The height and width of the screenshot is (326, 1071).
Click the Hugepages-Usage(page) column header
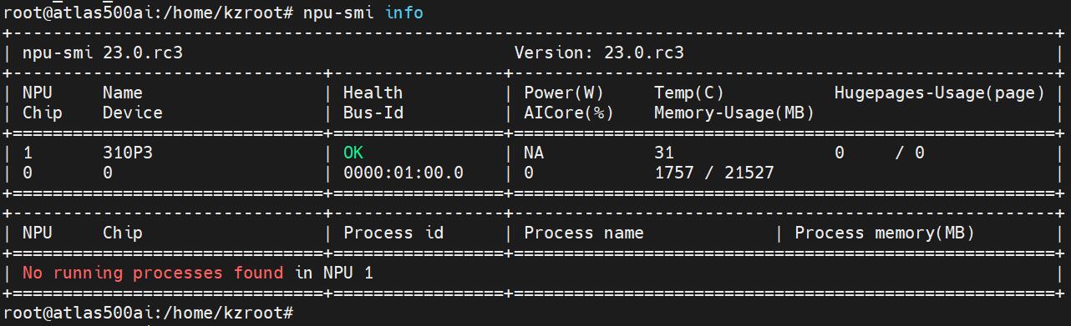(940, 93)
